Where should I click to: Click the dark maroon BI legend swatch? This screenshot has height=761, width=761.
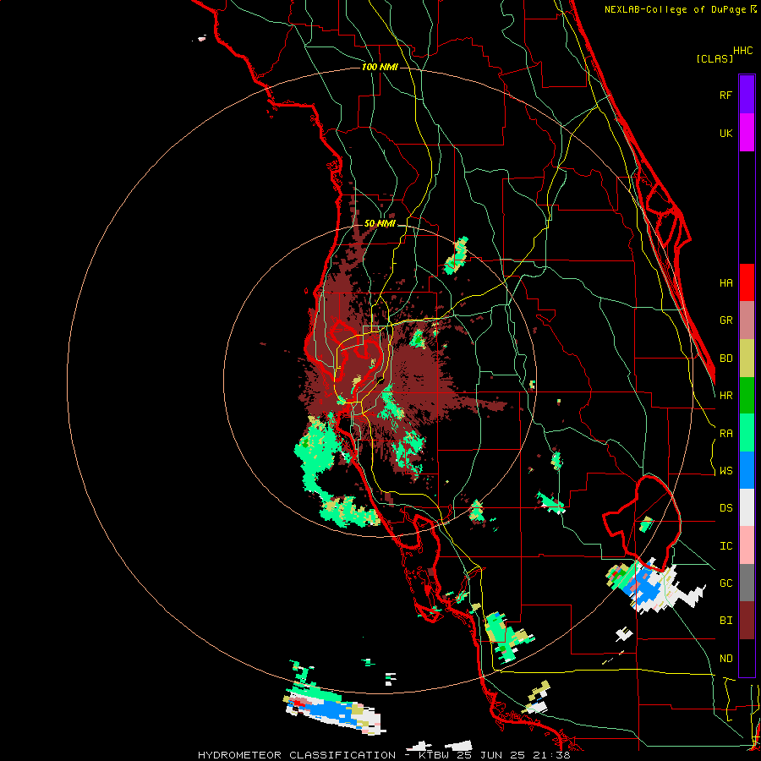pyautogui.click(x=747, y=621)
